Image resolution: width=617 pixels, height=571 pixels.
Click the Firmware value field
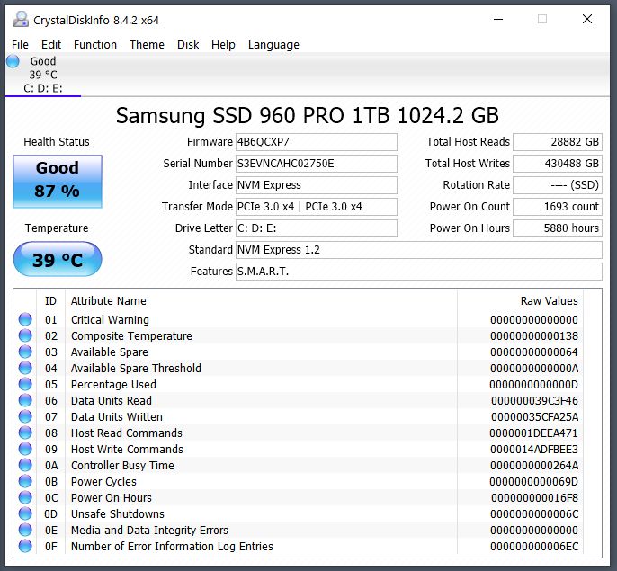click(x=316, y=142)
